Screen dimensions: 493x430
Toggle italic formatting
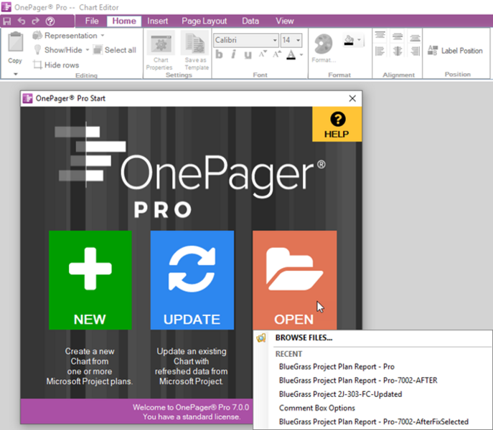coord(233,54)
